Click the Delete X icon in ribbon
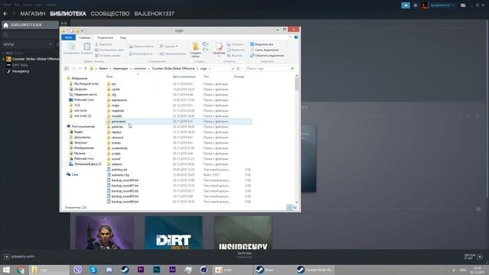 (161, 46)
